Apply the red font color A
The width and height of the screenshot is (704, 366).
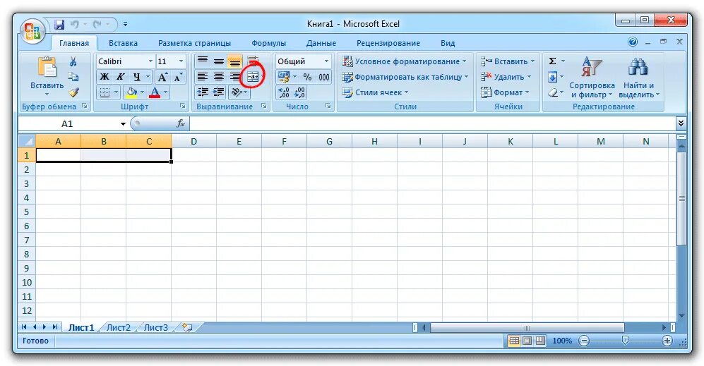[155, 92]
